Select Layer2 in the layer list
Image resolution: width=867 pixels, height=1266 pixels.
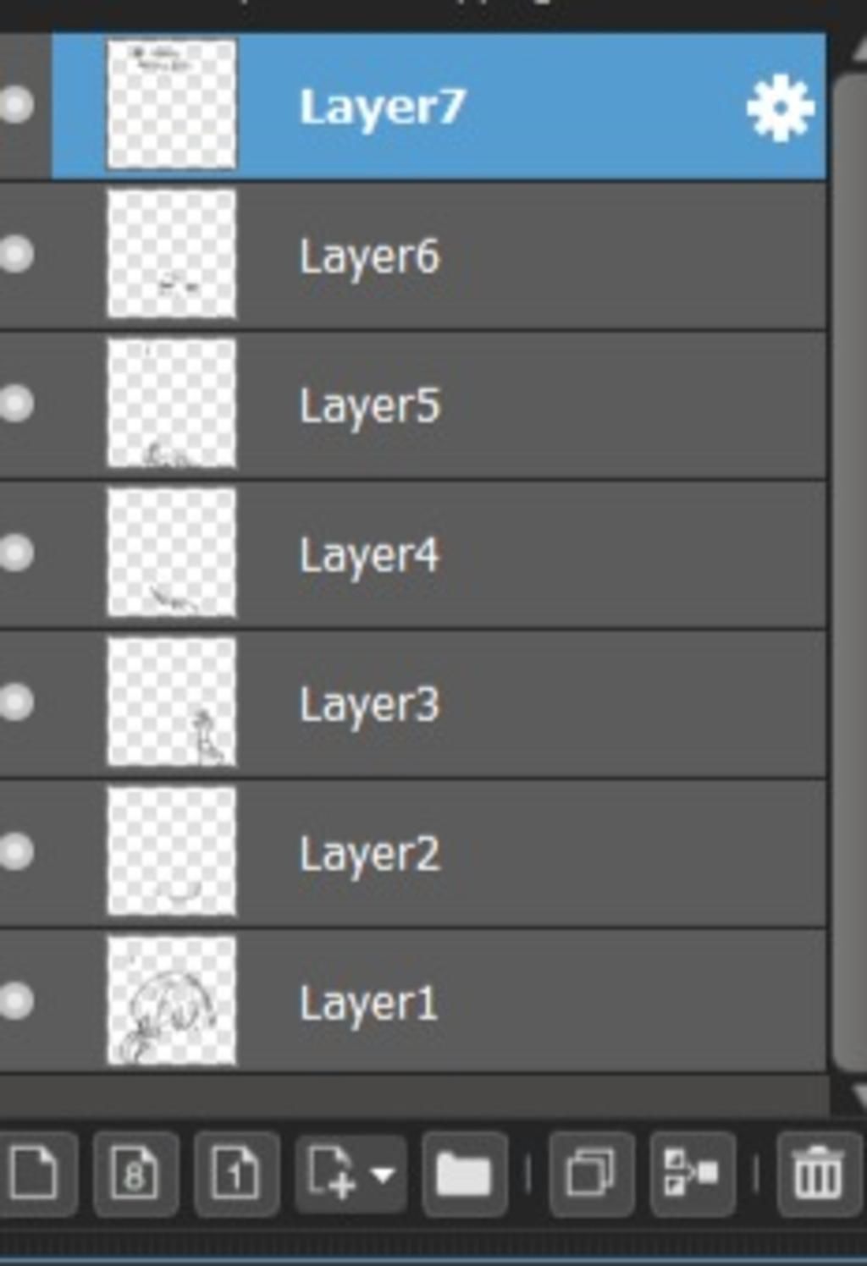[439, 853]
